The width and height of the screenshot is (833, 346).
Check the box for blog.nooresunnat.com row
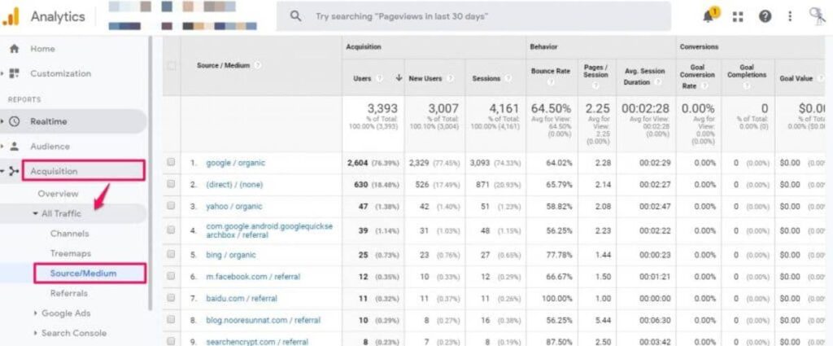(x=171, y=320)
